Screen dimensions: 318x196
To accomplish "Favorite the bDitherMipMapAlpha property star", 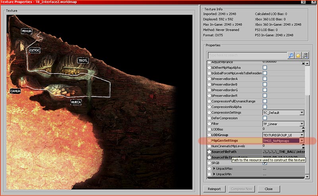I will click(209, 68).
